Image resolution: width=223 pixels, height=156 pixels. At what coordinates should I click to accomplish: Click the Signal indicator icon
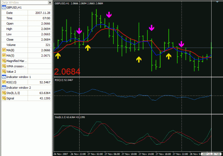(x=4, y=98)
